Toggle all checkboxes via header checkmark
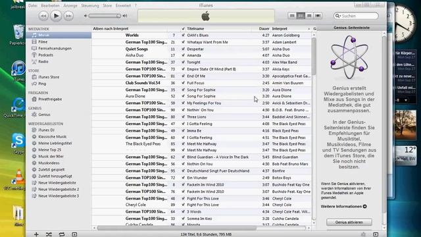The height and width of the screenshot is (237, 421). tap(183, 28)
